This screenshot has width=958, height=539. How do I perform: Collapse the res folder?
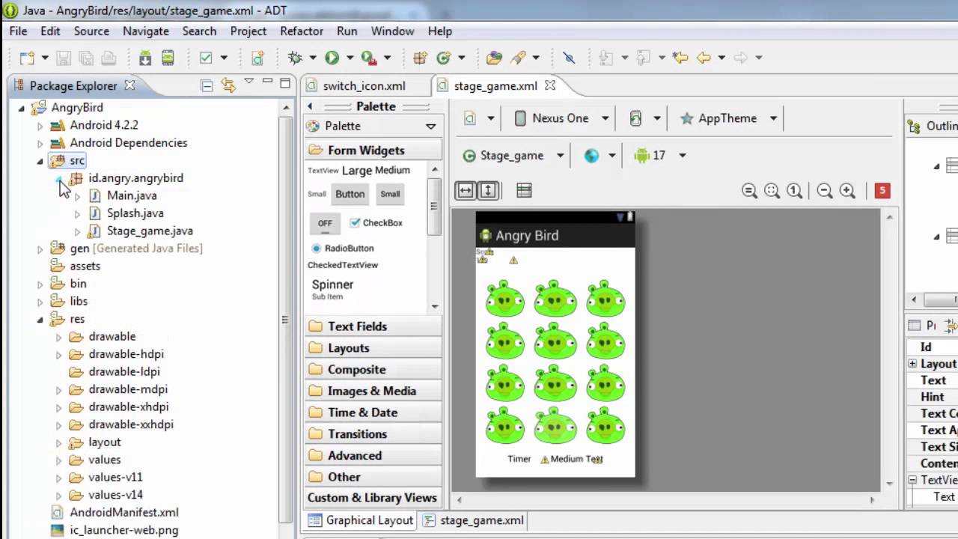[40, 320]
